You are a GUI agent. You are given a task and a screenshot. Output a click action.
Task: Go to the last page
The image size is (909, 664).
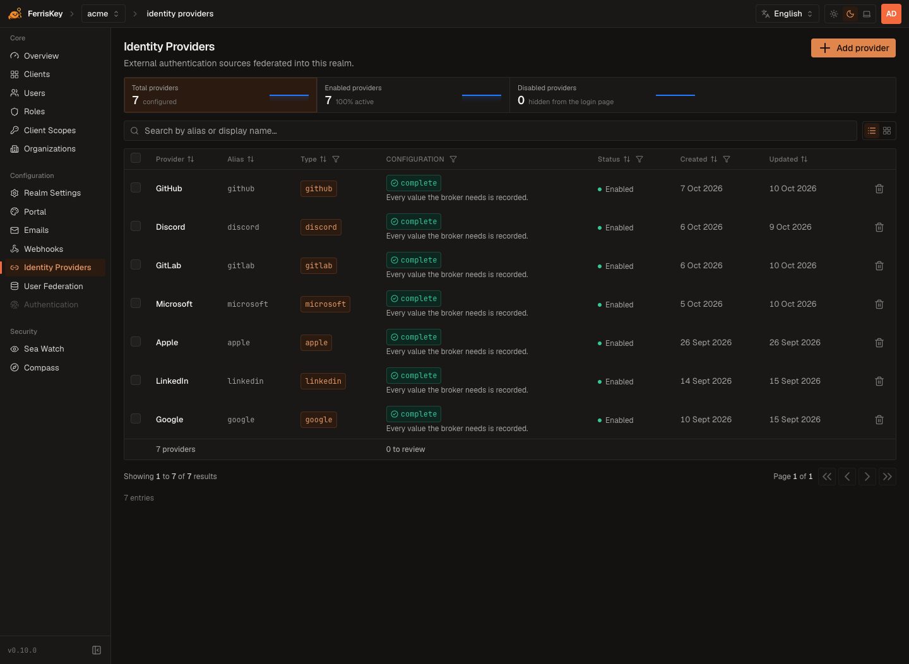coord(888,477)
